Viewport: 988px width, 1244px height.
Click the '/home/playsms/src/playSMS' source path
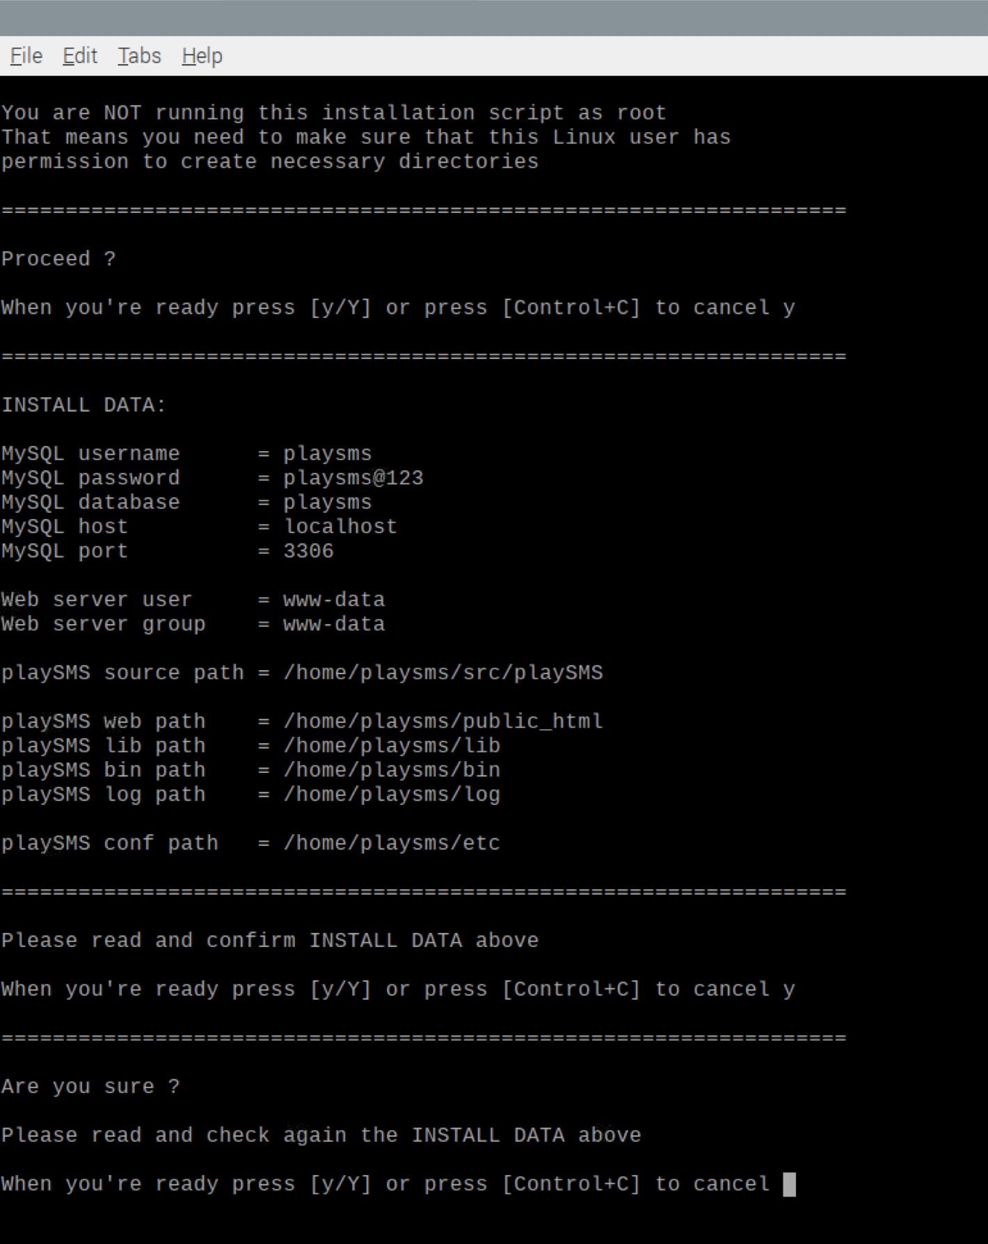[443, 673]
